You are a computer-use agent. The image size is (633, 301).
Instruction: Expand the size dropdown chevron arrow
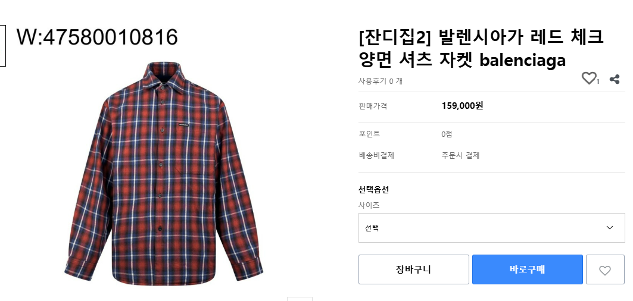coord(610,228)
